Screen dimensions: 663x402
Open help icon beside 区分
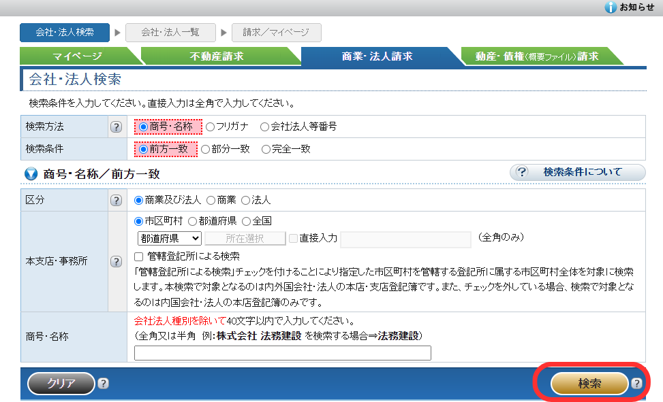pyautogui.click(x=116, y=200)
